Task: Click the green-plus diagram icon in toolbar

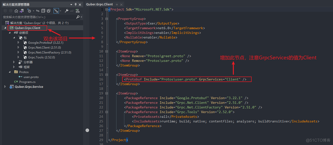Action: (x=77, y=11)
